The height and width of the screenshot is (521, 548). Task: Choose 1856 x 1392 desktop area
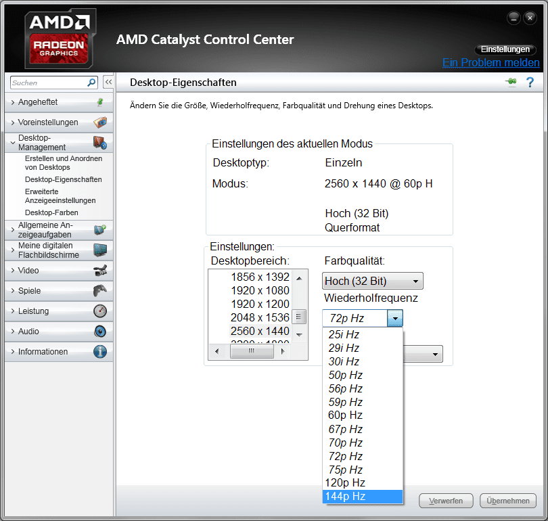pyautogui.click(x=260, y=277)
